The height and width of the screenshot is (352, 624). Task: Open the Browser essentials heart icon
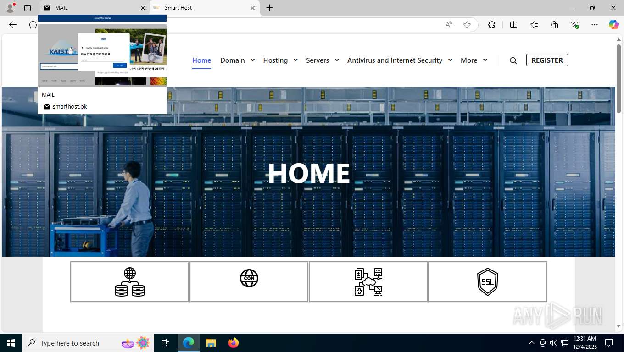click(x=574, y=25)
